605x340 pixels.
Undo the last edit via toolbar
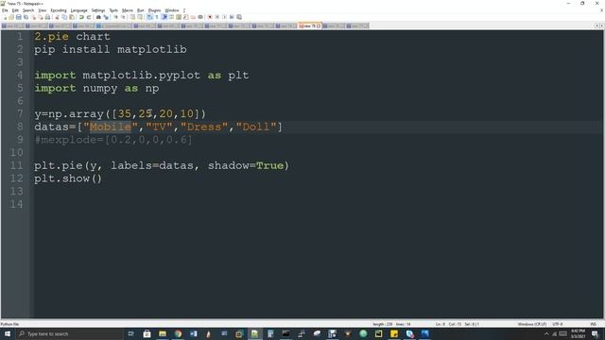tap(81, 17)
